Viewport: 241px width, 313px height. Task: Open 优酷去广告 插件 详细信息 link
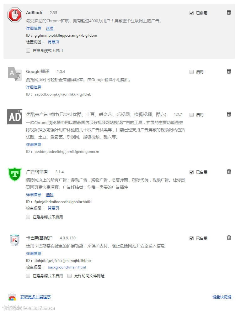pyautogui.click(x=34, y=144)
